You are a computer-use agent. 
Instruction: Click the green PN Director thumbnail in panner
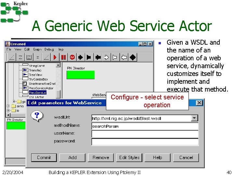tap(16, 125)
